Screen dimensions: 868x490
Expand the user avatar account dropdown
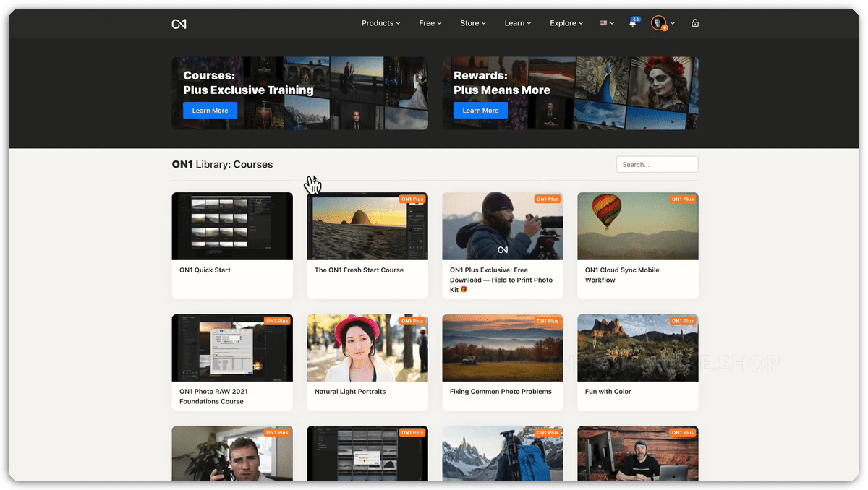(x=663, y=23)
